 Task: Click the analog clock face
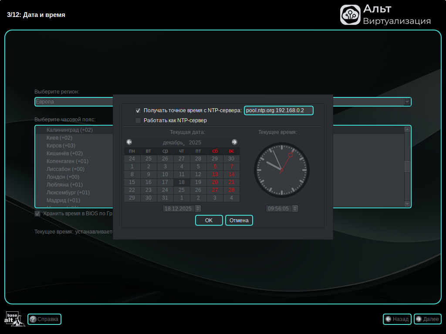click(x=281, y=170)
